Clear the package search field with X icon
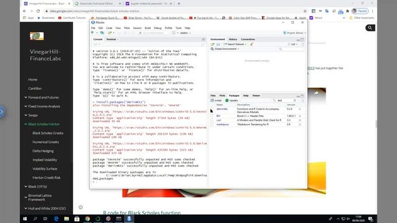This screenshot has width=397, height=223. click(x=295, y=100)
